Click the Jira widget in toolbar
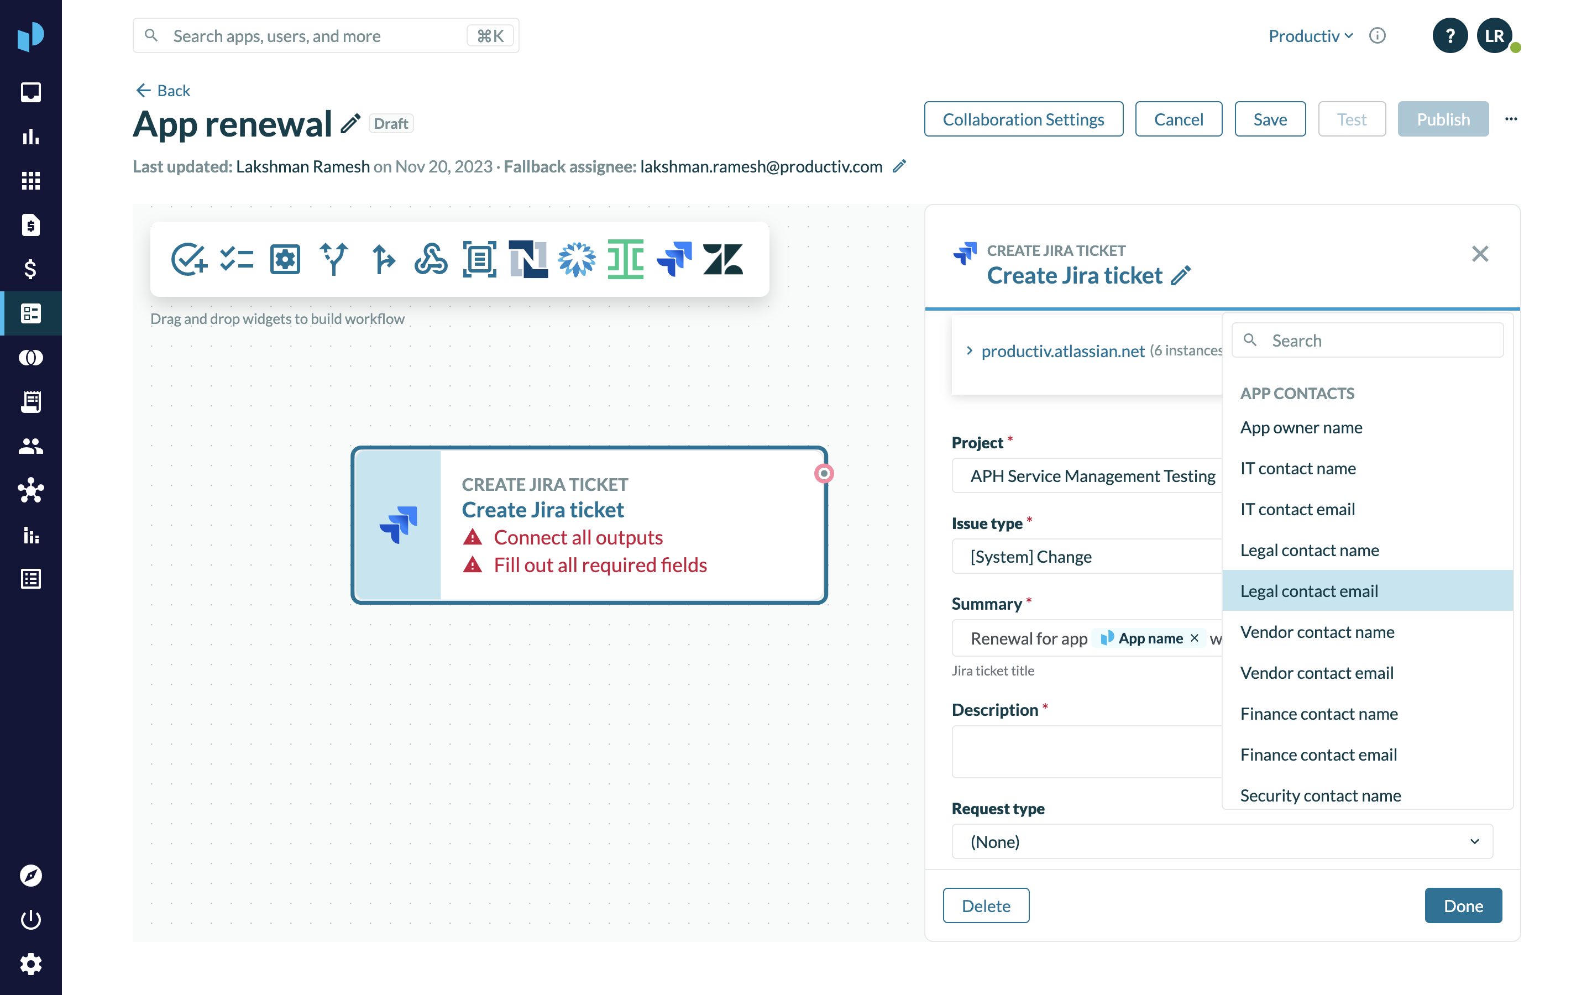The height and width of the screenshot is (995, 1592). [674, 259]
